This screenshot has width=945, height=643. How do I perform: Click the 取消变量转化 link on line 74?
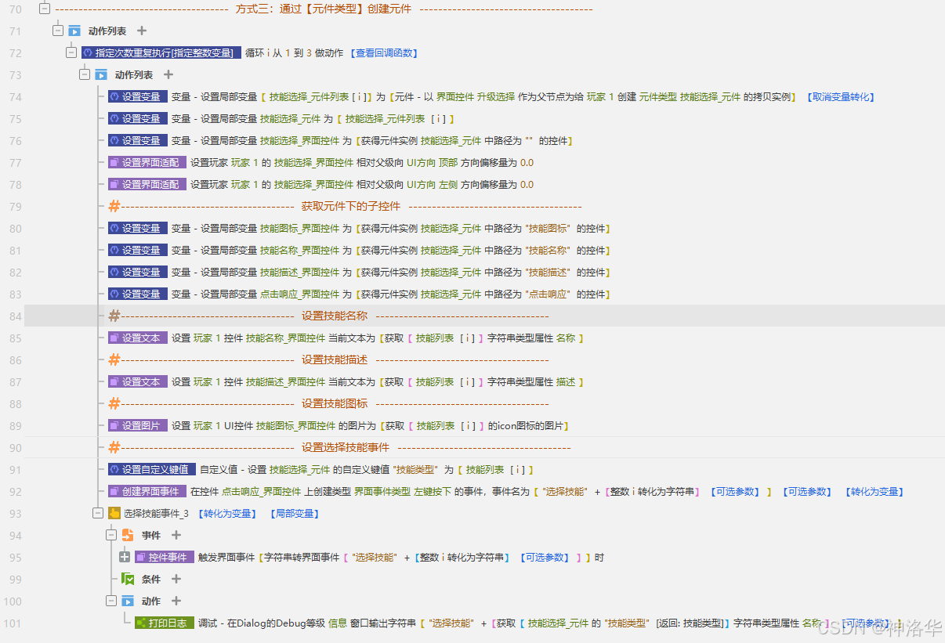point(841,96)
